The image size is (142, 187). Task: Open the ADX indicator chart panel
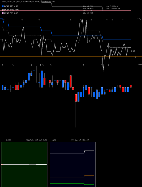pos(73,164)
